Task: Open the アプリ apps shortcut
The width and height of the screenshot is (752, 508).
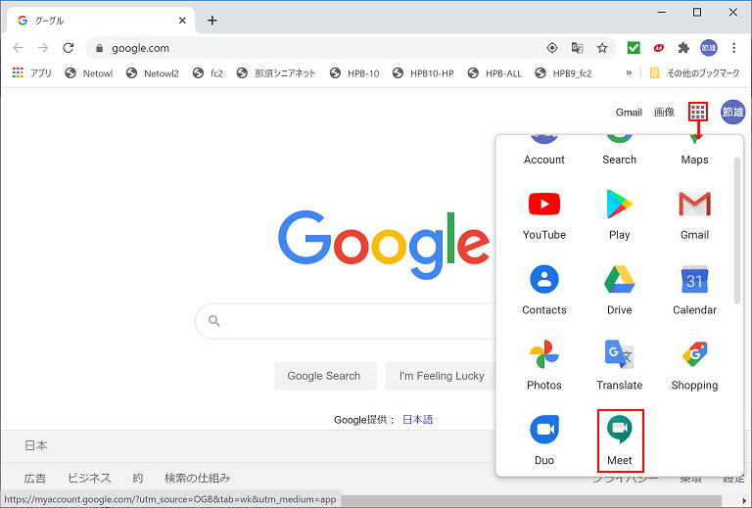Action: pos(32,72)
